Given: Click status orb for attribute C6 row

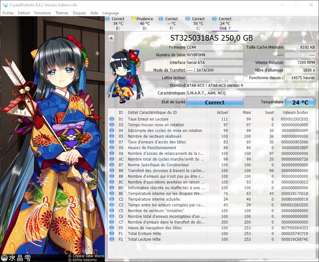Looking at the screenshot, I should pos(112,217).
